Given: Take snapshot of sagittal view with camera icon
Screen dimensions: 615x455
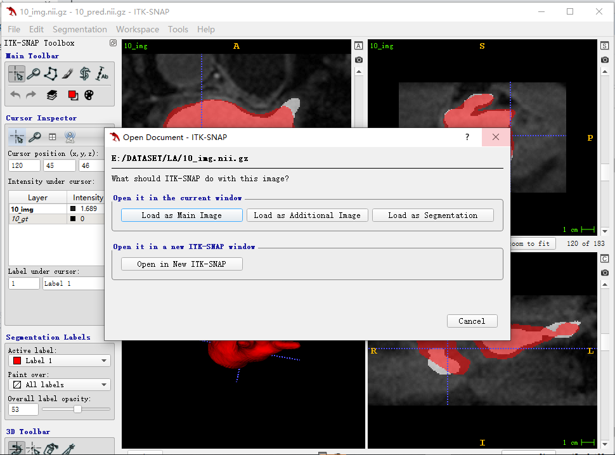Looking at the screenshot, I should 604,60.
